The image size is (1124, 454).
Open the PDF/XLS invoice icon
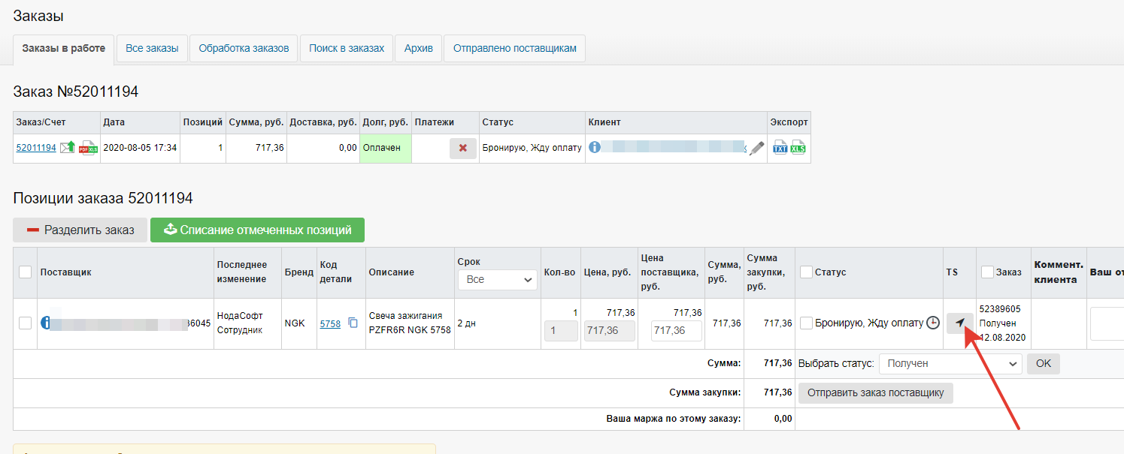coord(89,148)
